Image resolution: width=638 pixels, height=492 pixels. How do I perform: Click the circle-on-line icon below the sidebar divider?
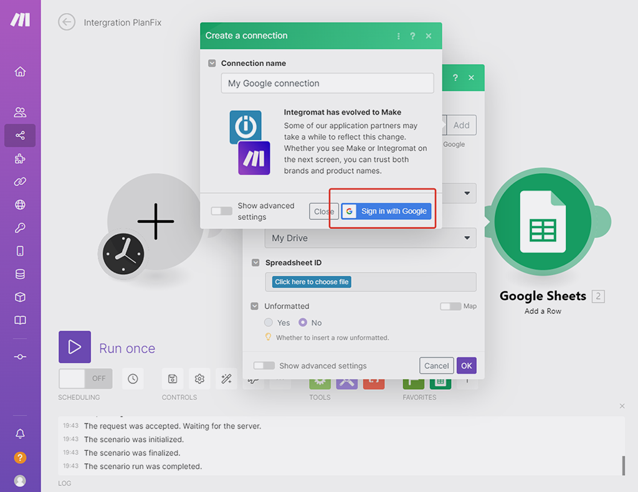pos(20,357)
